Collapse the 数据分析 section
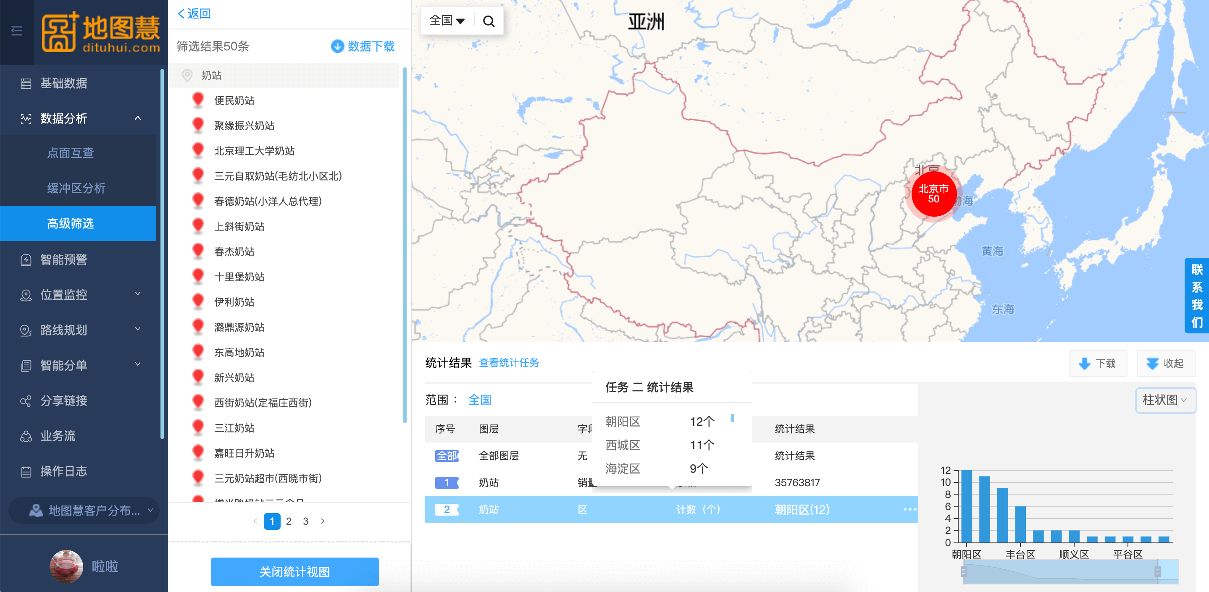1209x592 pixels. click(x=138, y=118)
